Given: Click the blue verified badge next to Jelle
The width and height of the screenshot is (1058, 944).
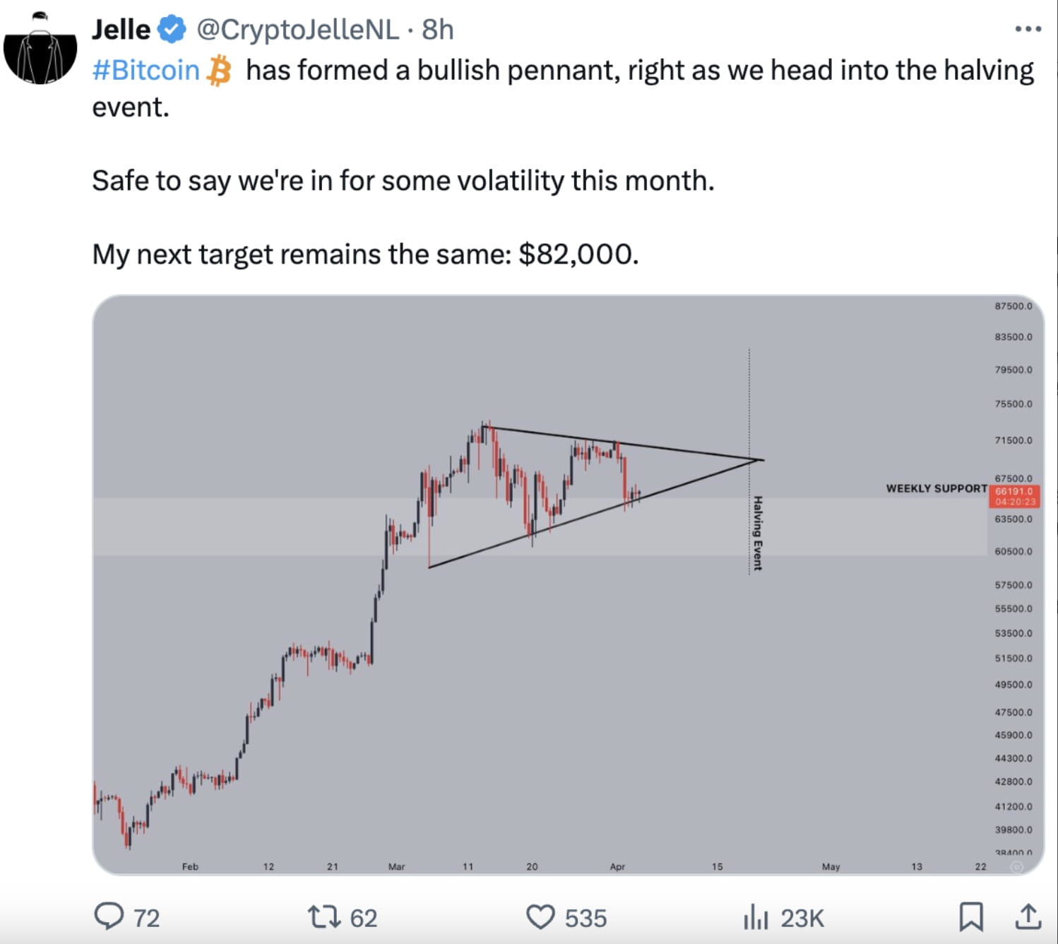Looking at the screenshot, I should [x=170, y=29].
